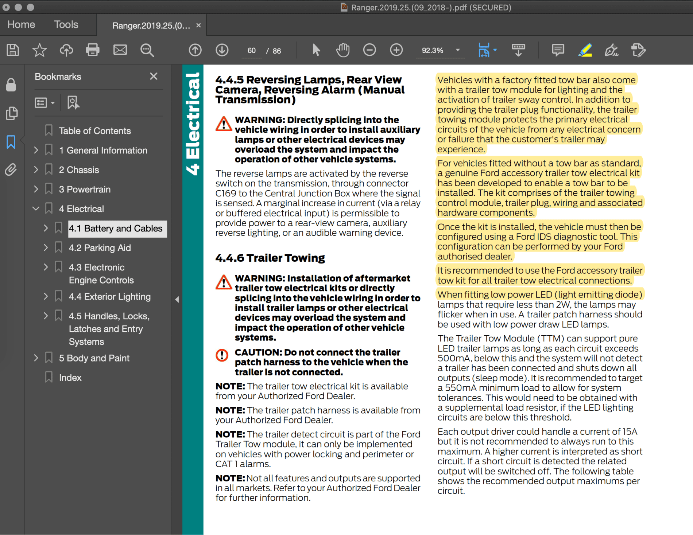Activate the hand pan tool
This screenshot has width=693, height=535.
pyautogui.click(x=342, y=50)
